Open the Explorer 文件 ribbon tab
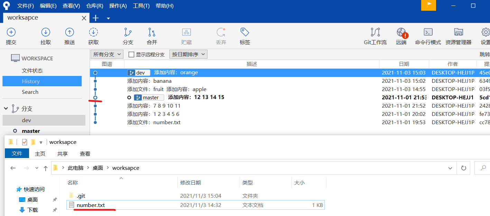This screenshot has height=216, width=490. [17, 154]
